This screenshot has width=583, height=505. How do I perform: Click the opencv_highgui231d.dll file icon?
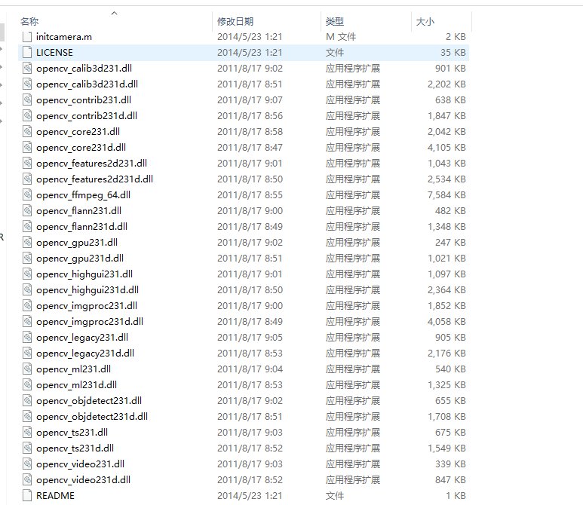click(x=27, y=290)
